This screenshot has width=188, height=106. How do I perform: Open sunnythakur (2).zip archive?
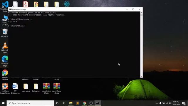[x=46, y=88]
